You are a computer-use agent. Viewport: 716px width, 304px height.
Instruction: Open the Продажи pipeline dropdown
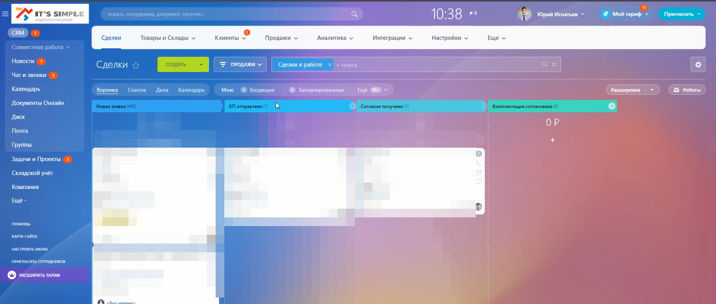tap(240, 64)
